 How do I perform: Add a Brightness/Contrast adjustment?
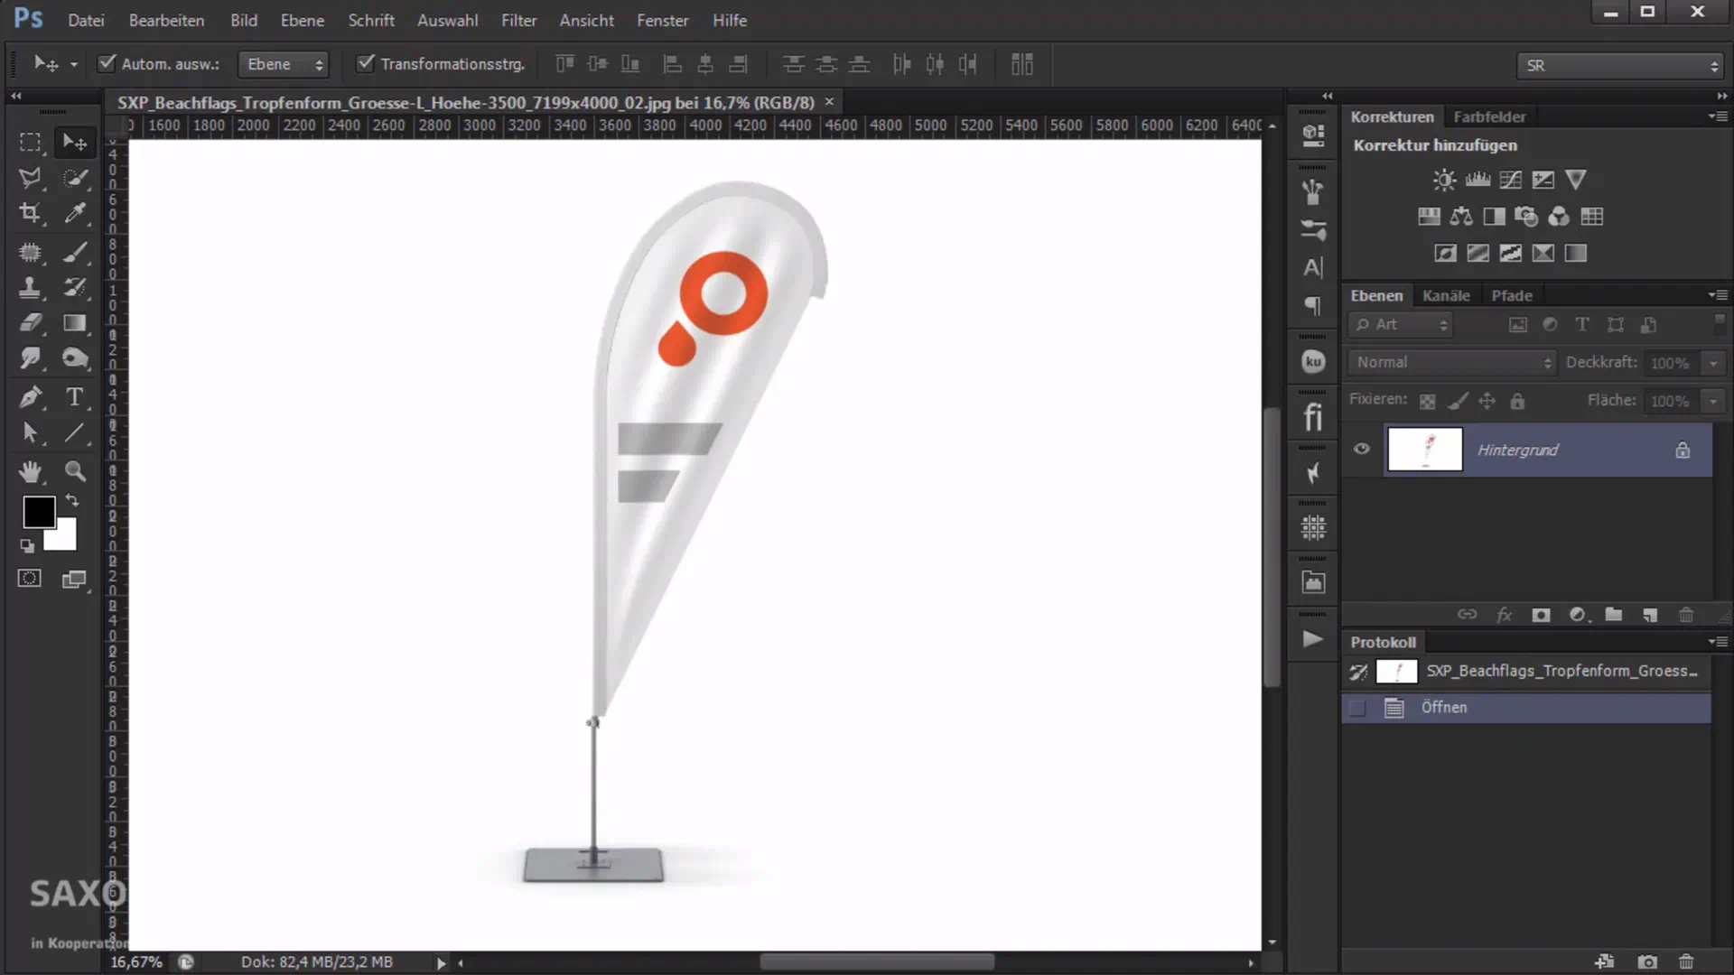1443,179
